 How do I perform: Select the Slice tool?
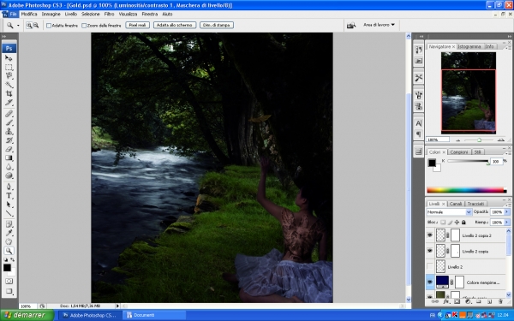(x=9, y=103)
